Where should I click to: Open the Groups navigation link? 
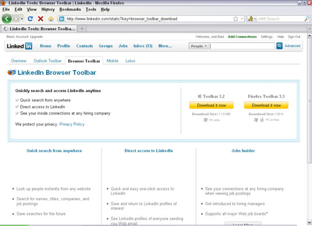tap(106, 46)
